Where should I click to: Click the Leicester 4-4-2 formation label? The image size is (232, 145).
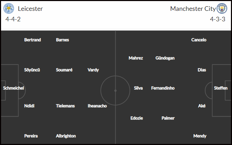pyautogui.click(x=13, y=19)
